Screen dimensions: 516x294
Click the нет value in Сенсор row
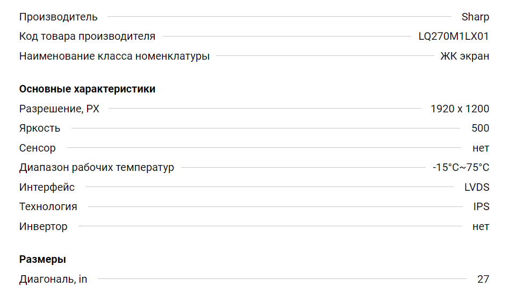pyautogui.click(x=481, y=148)
